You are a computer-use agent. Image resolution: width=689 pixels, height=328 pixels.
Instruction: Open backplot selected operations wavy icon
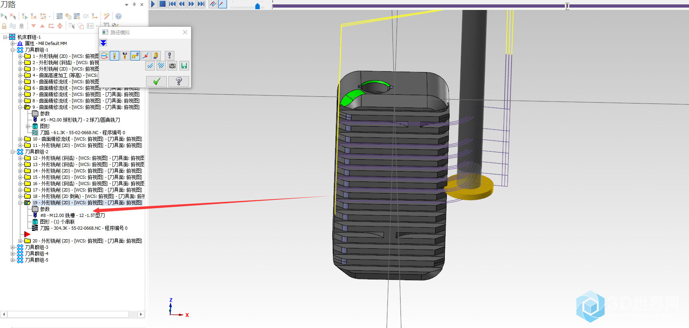pyautogui.click(x=59, y=16)
